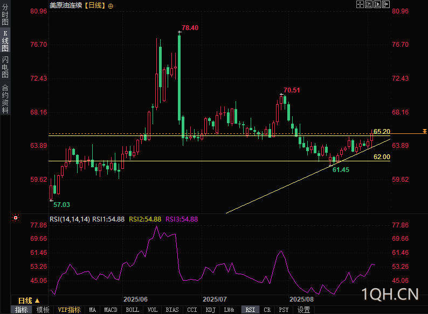The height and width of the screenshot is (314, 428).
Task: Open the 设置 settings button
Action: (304, 310)
